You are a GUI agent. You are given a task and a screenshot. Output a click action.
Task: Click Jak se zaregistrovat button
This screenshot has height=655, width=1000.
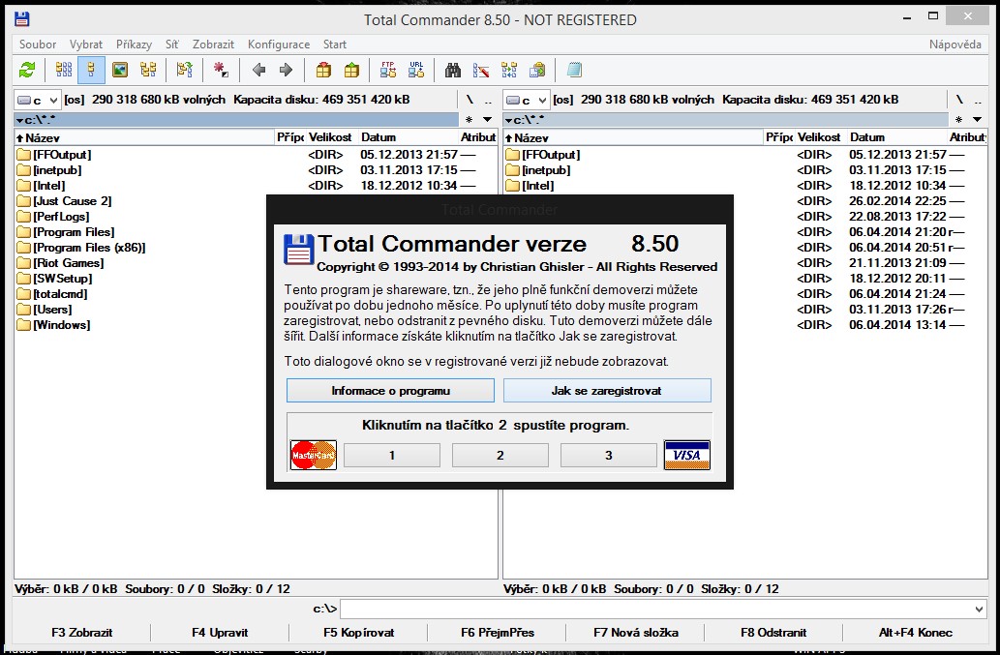(x=607, y=391)
